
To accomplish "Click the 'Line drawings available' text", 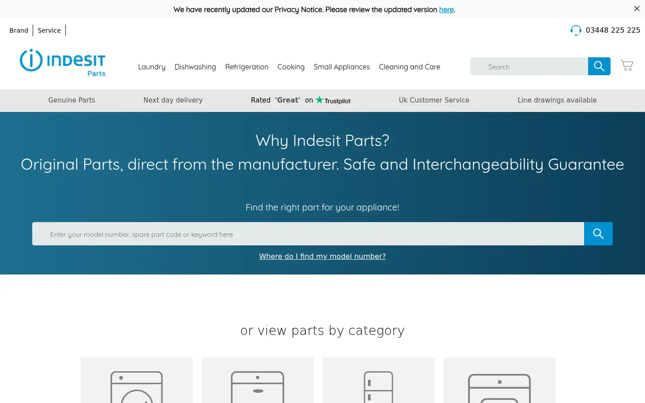I will pyautogui.click(x=557, y=100).
